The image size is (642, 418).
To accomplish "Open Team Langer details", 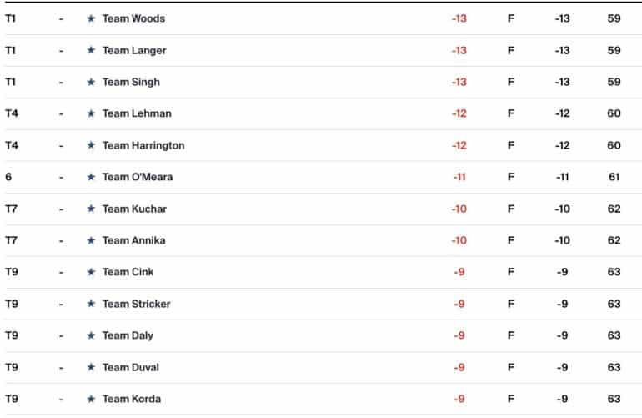I will coord(321,50).
